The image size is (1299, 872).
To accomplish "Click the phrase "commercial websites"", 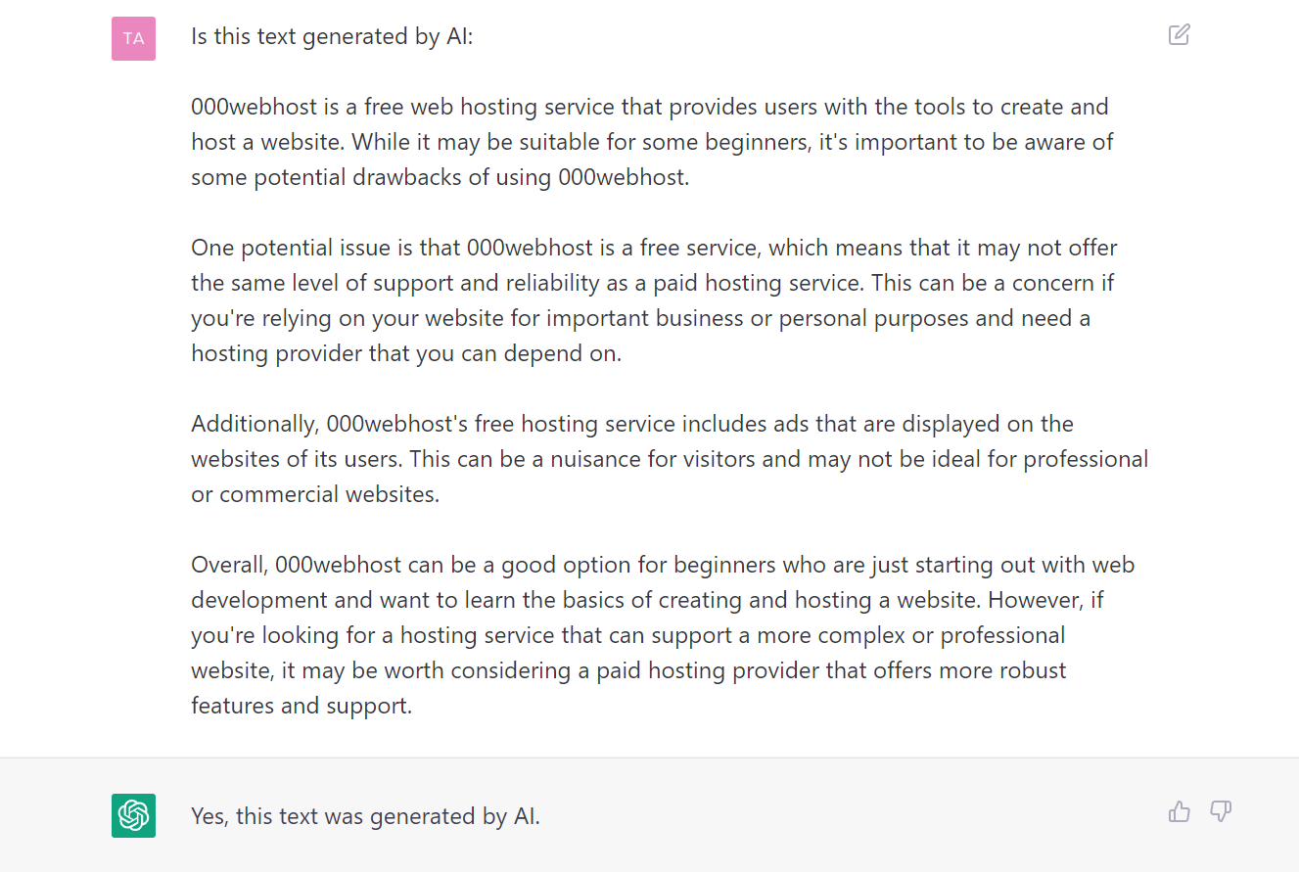I will tap(329, 494).
